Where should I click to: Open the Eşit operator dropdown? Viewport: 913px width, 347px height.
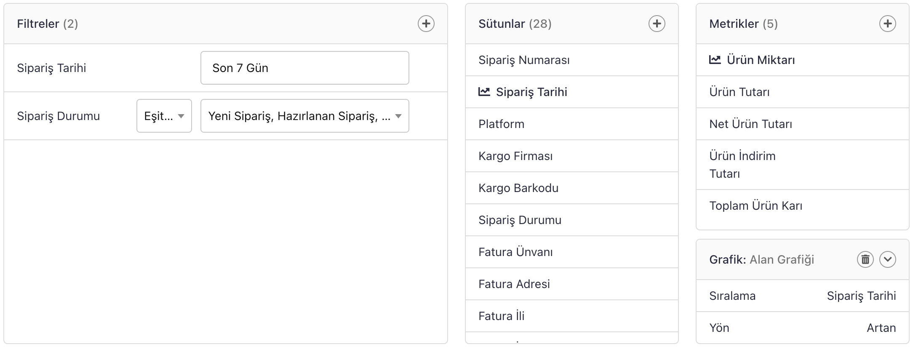164,116
